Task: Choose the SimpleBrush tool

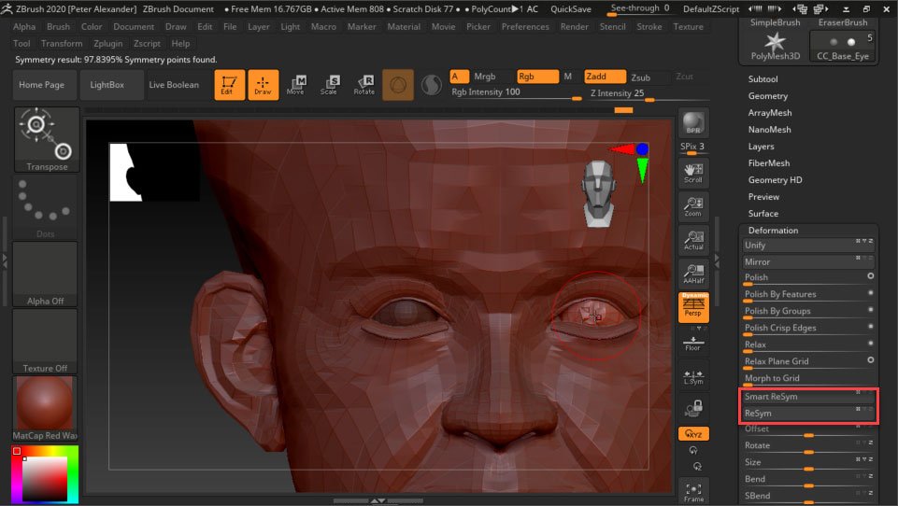Action: (x=775, y=22)
